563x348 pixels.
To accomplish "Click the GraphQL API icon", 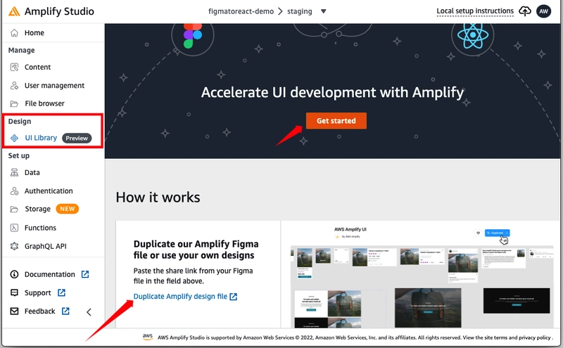I will tap(14, 246).
